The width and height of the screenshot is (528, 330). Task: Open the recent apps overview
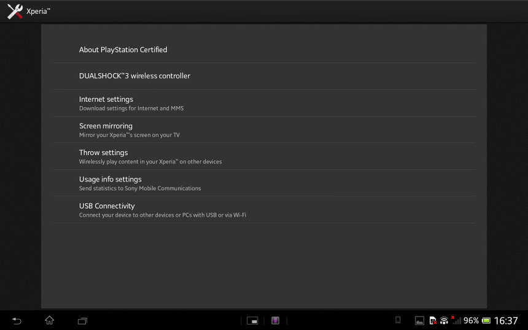click(x=82, y=320)
